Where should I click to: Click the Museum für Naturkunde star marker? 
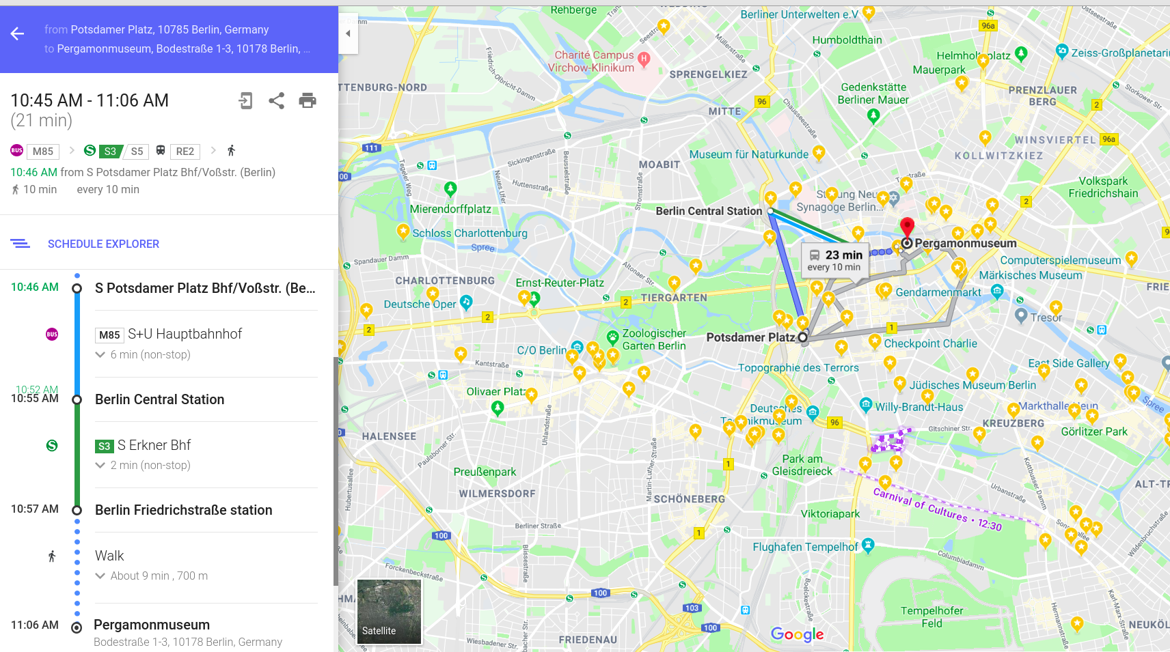tap(819, 152)
